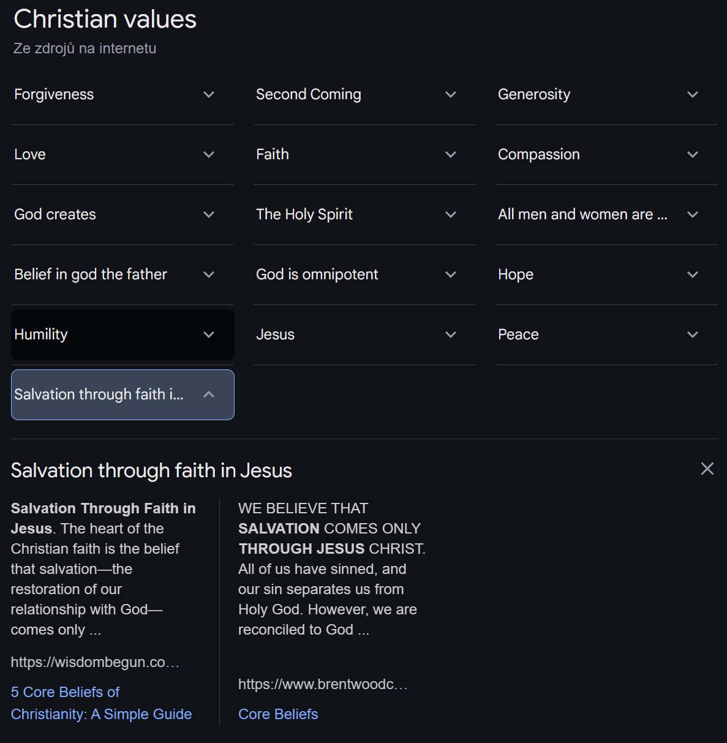
Task: Open the Generosity dropdown chevron
Action: (x=693, y=94)
